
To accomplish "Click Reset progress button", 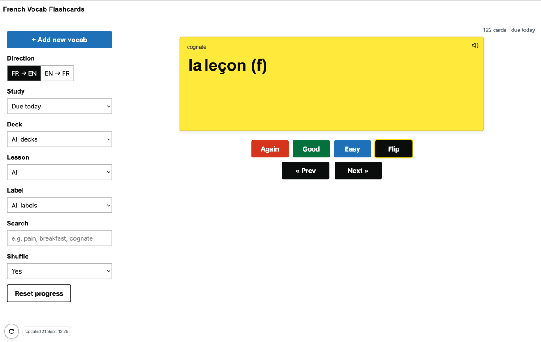I will [39, 293].
